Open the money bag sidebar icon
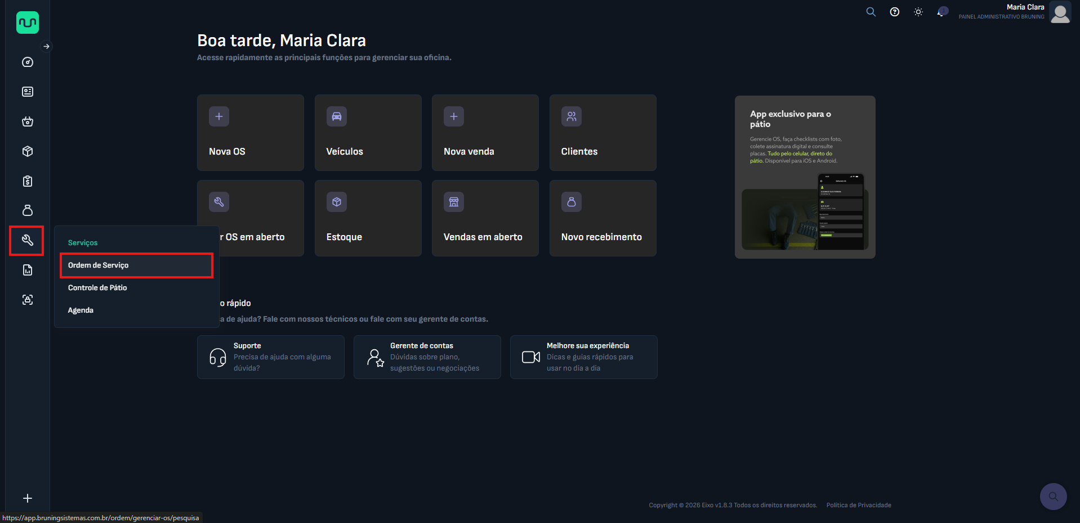Viewport: 1080px width, 523px height. click(28, 210)
